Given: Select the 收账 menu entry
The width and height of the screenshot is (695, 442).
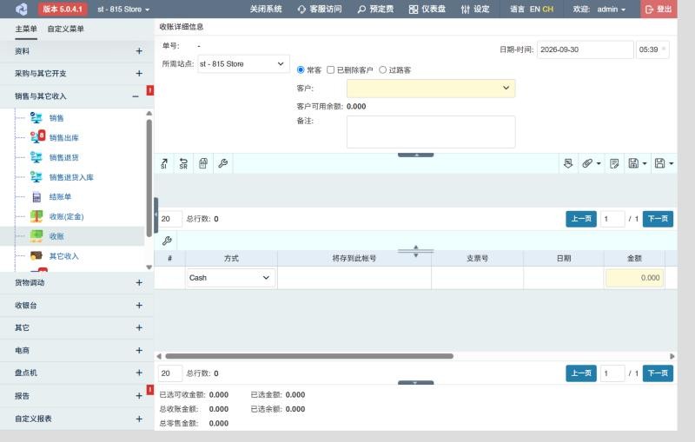Looking at the screenshot, I should (x=56, y=236).
